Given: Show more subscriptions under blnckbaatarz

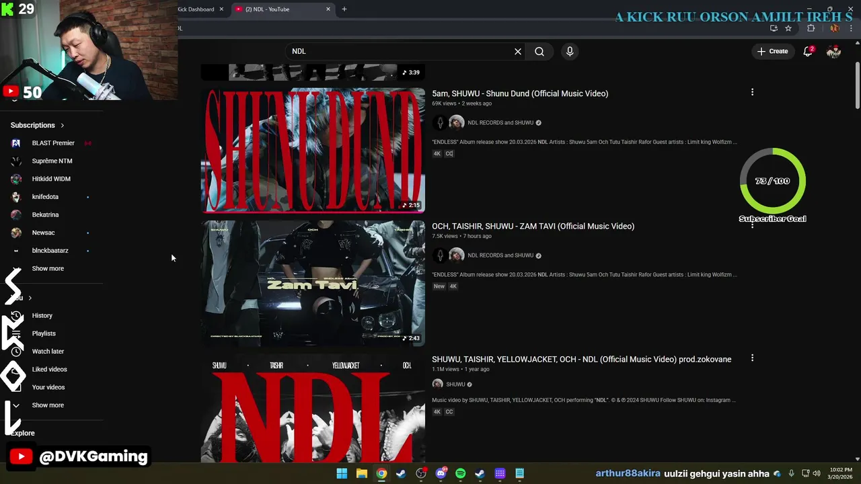Looking at the screenshot, I should coord(48,268).
